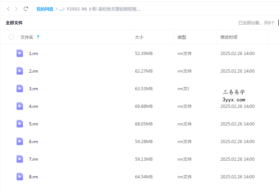Click the 69.88MB size value
279x191 pixels.
144,106
